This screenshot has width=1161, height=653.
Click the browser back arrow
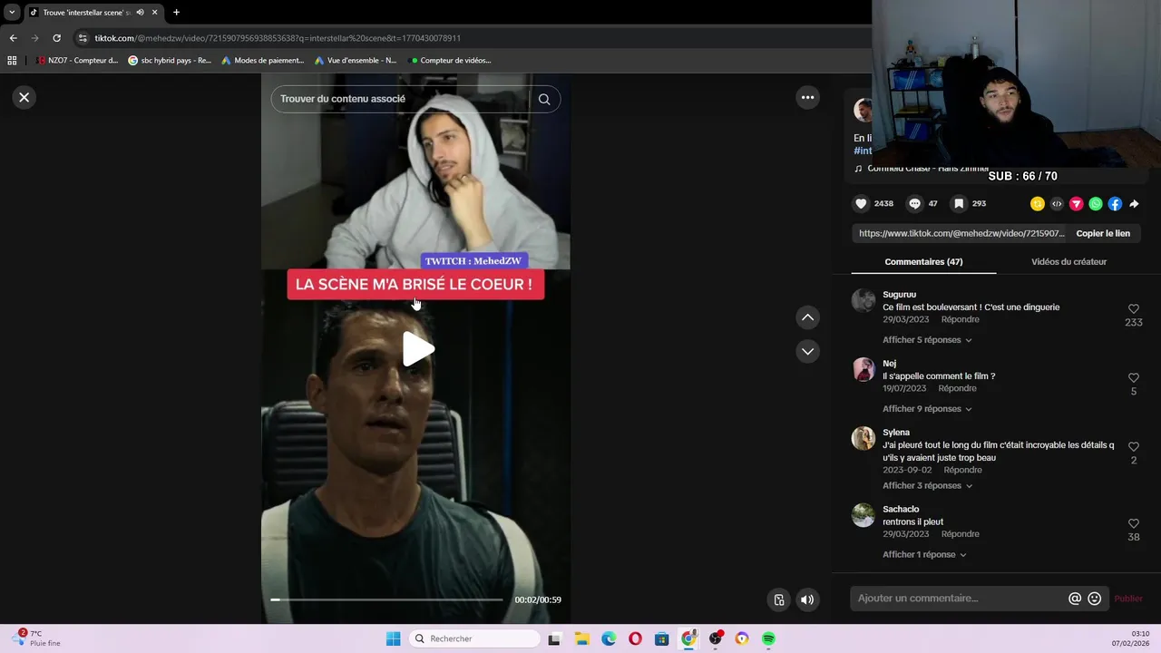pos(13,38)
